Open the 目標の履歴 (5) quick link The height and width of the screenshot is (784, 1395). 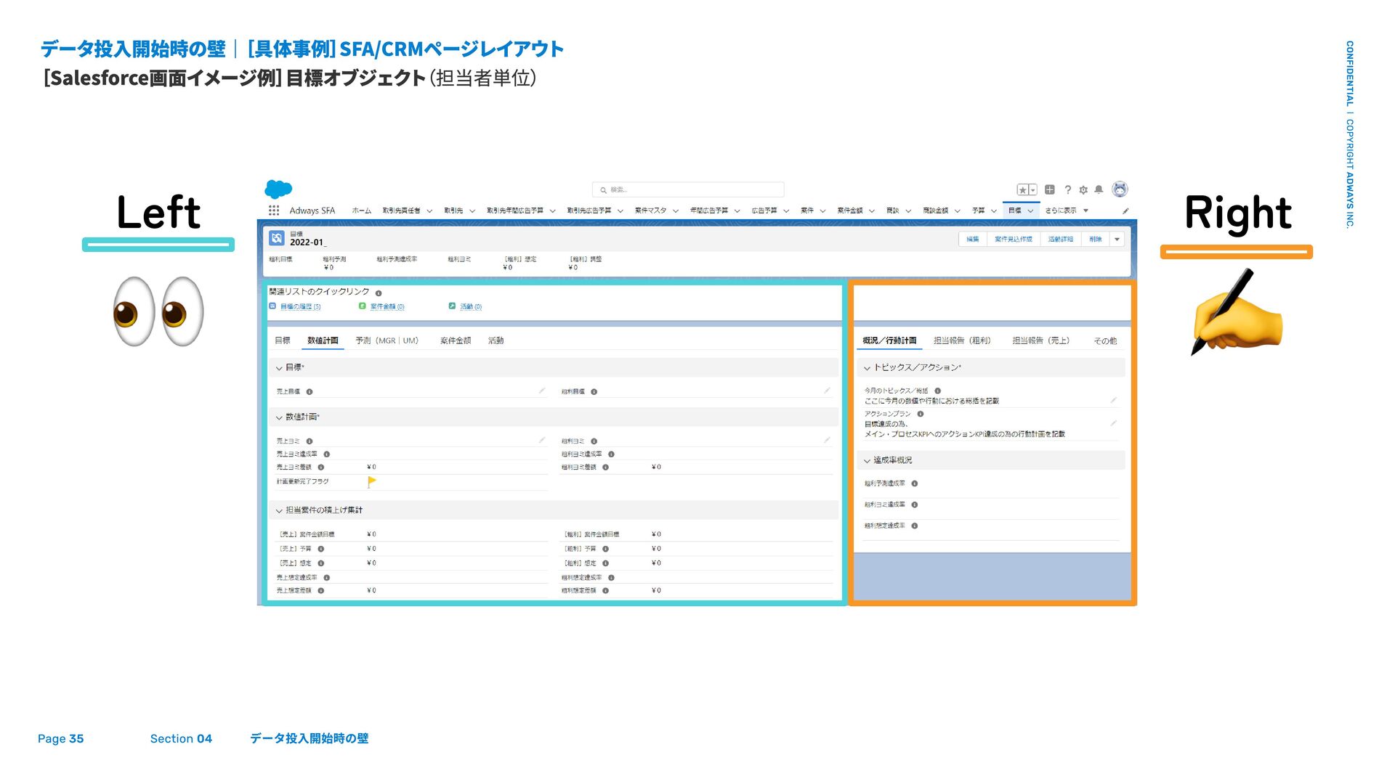tap(300, 307)
